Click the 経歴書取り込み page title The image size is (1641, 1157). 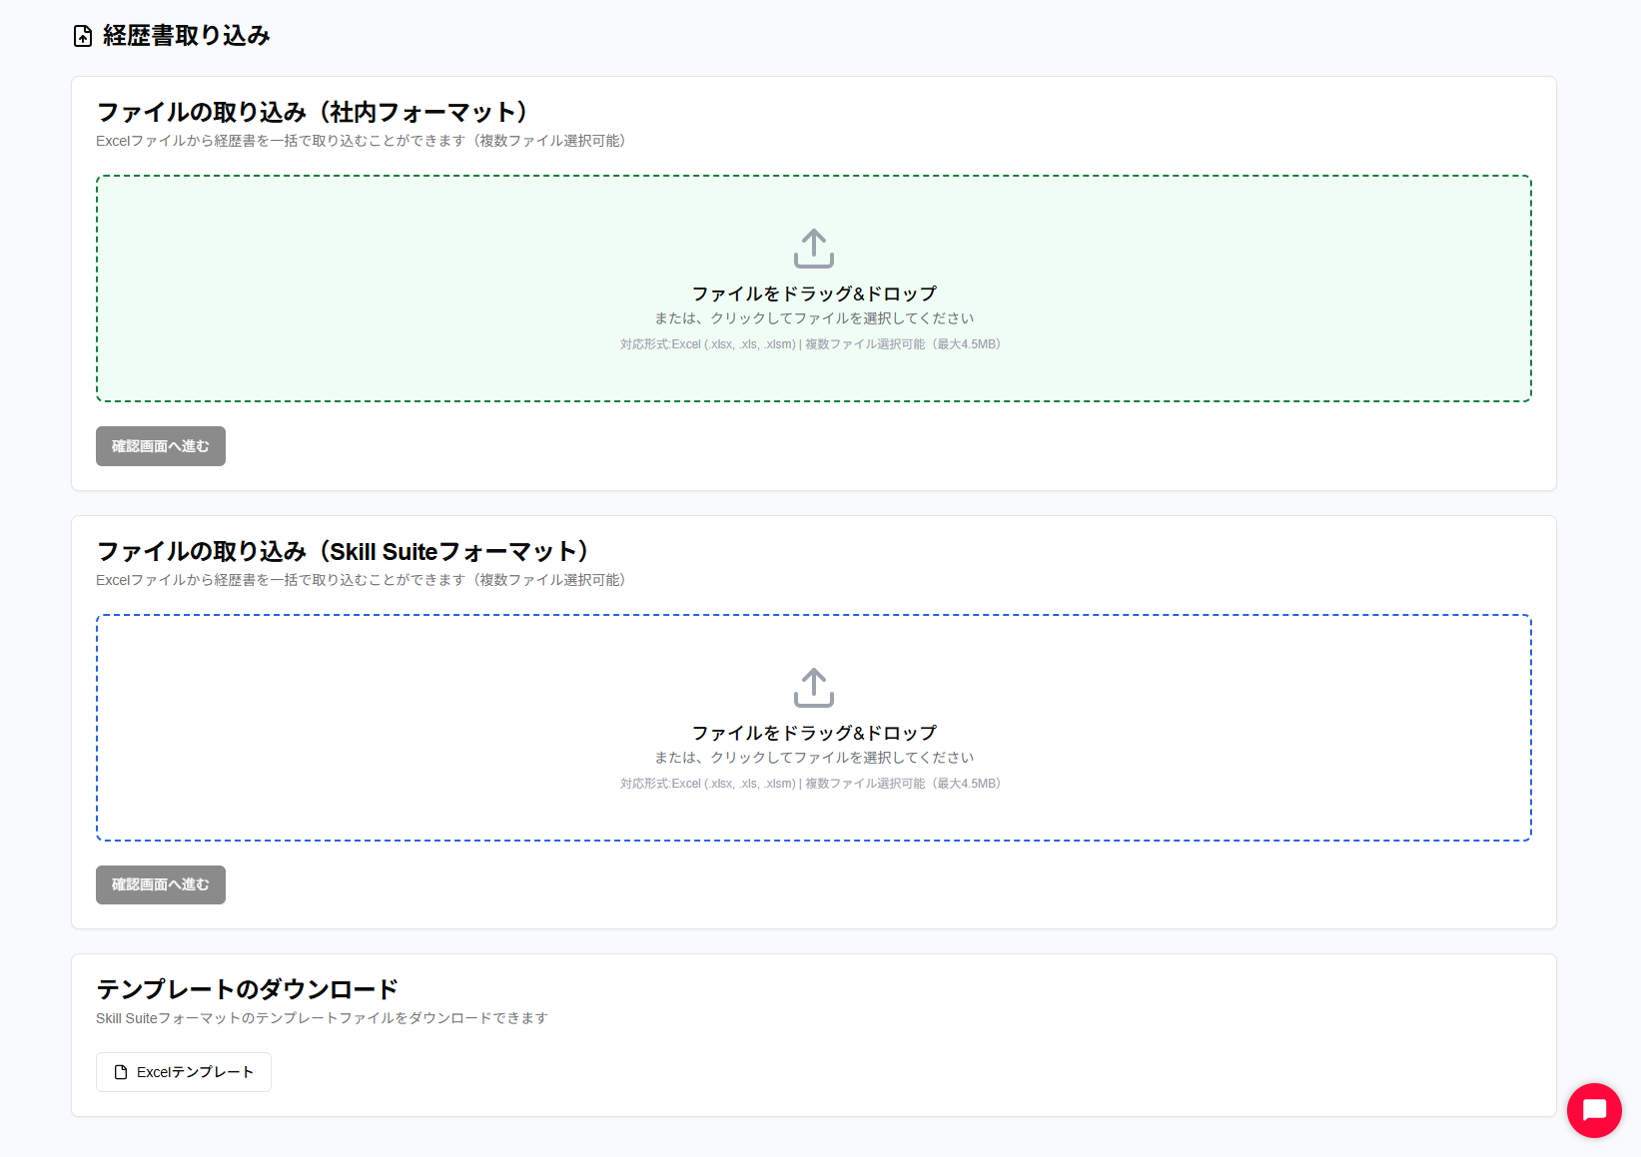[187, 36]
